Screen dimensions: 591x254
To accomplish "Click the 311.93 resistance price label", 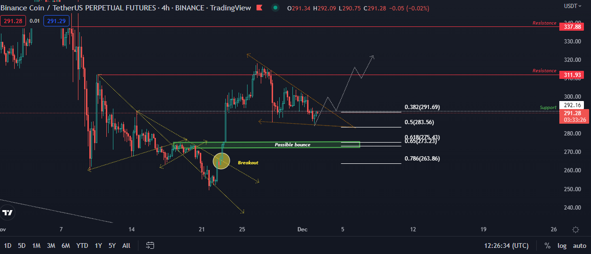I will pos(574,75).
